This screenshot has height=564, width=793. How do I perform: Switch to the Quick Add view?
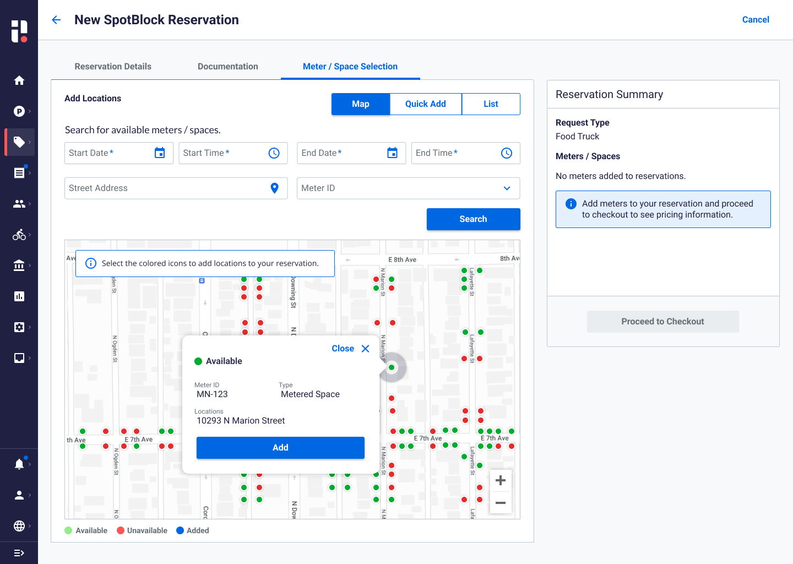pyautogui.click(x=425, y=104)
